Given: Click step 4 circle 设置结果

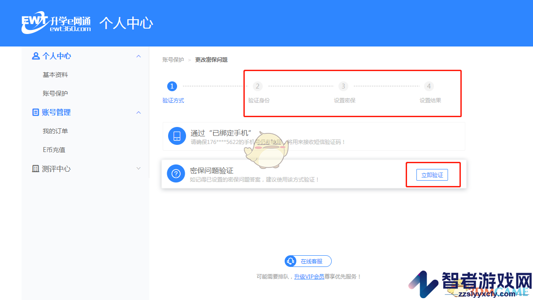Looking at the screenshot, I should 429,86.
